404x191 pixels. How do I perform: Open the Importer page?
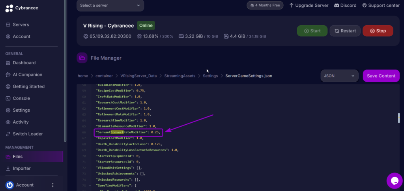18,169
